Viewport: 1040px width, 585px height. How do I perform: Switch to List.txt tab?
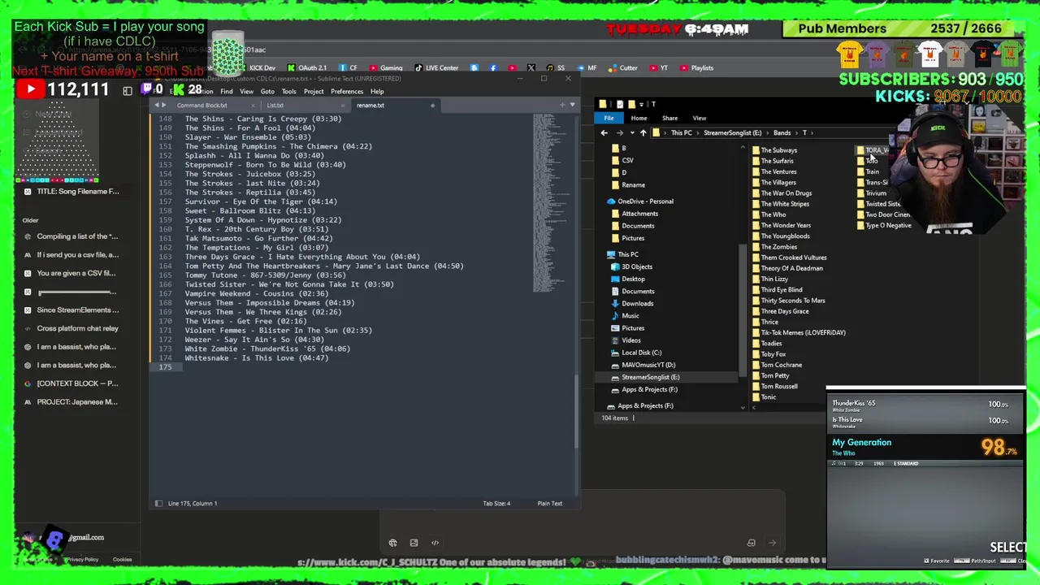275,106
